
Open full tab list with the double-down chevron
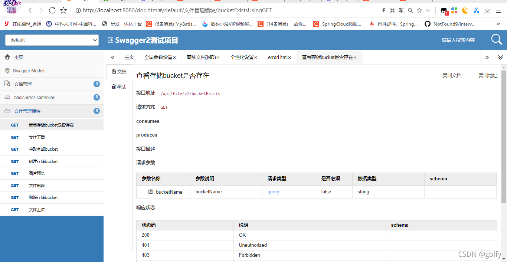(500, 57)
